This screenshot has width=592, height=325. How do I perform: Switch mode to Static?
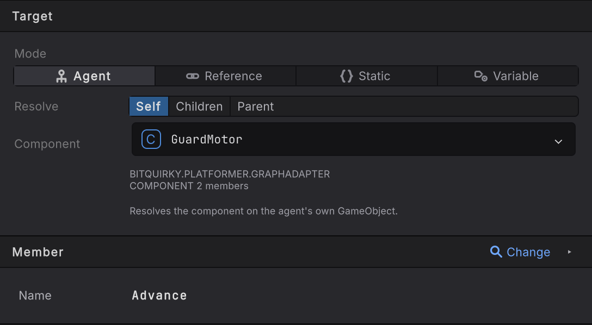(367, 76)
